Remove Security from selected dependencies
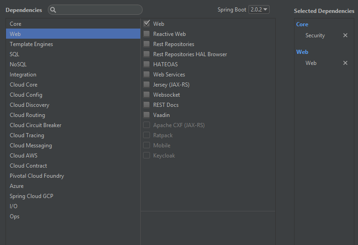The height and width of the screenshot is (245, 358). pos(345,35)
